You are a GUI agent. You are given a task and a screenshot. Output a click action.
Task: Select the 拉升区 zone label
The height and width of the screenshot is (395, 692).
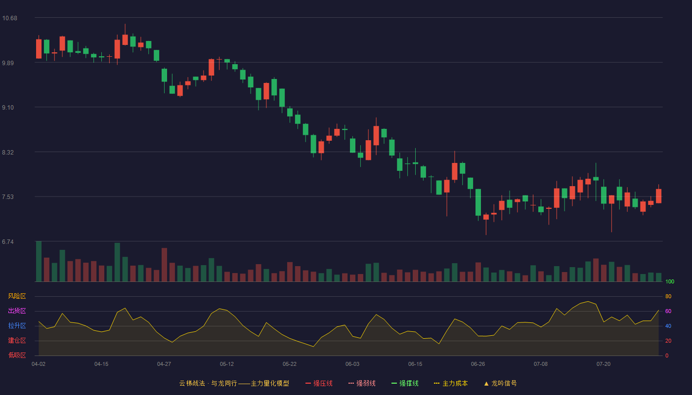point(17,326)
